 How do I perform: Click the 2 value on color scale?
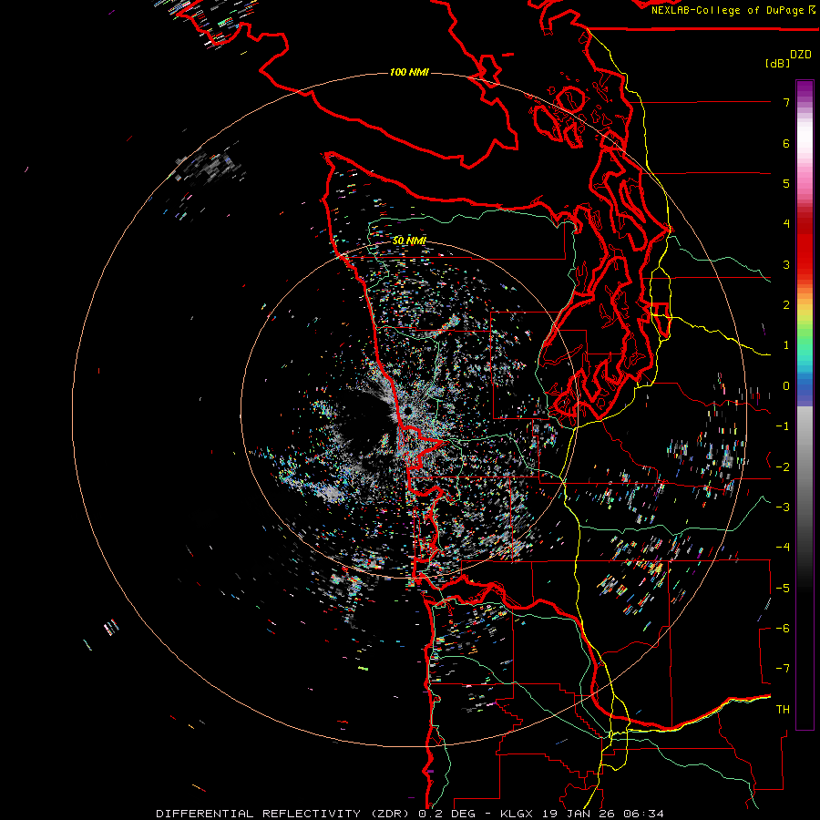(x=786, y=305)
